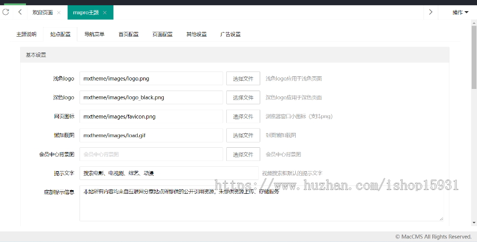Click the 懒加载图 load.gif input field
Screen dimensions: 477x242
click(151, 135)
